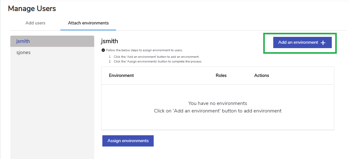Viewport: 349px width, 159px height.
Task: Click the empty-table hint about adding environment
Action: coord(218,111)
